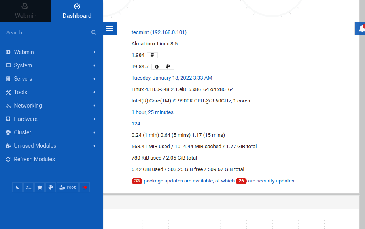The image size is (365, 229).
Task: Collapse the sidebar using the hamburger icon
Action: tap(110, 28)
